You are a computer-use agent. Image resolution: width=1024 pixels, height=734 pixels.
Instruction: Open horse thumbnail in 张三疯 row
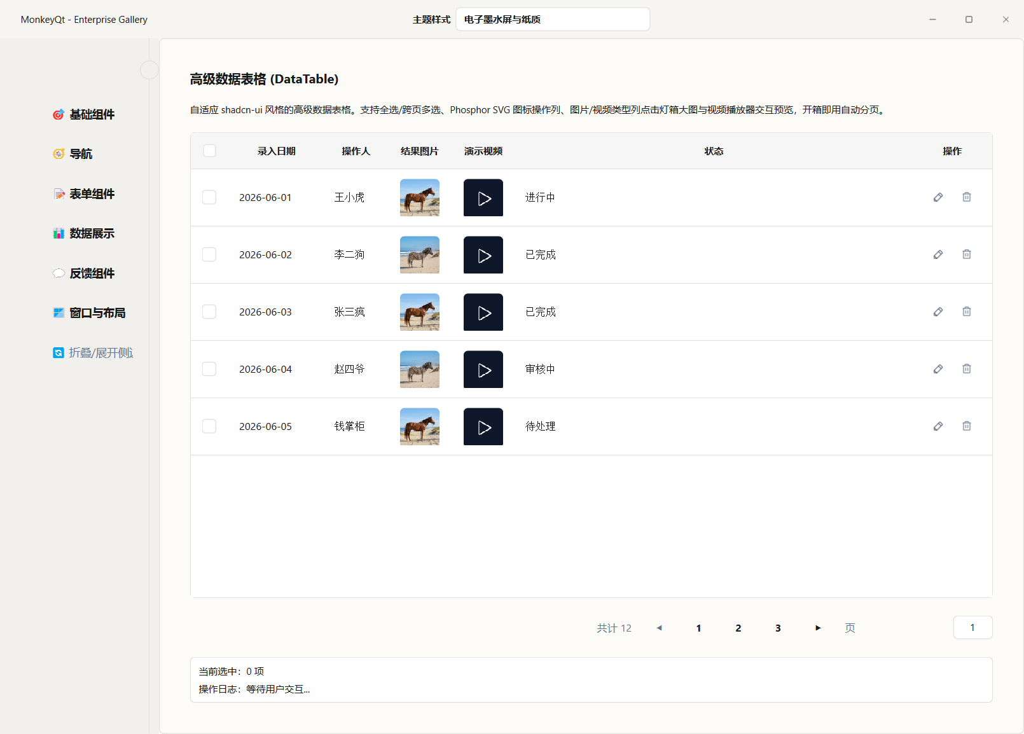click(x=420, y=312)
